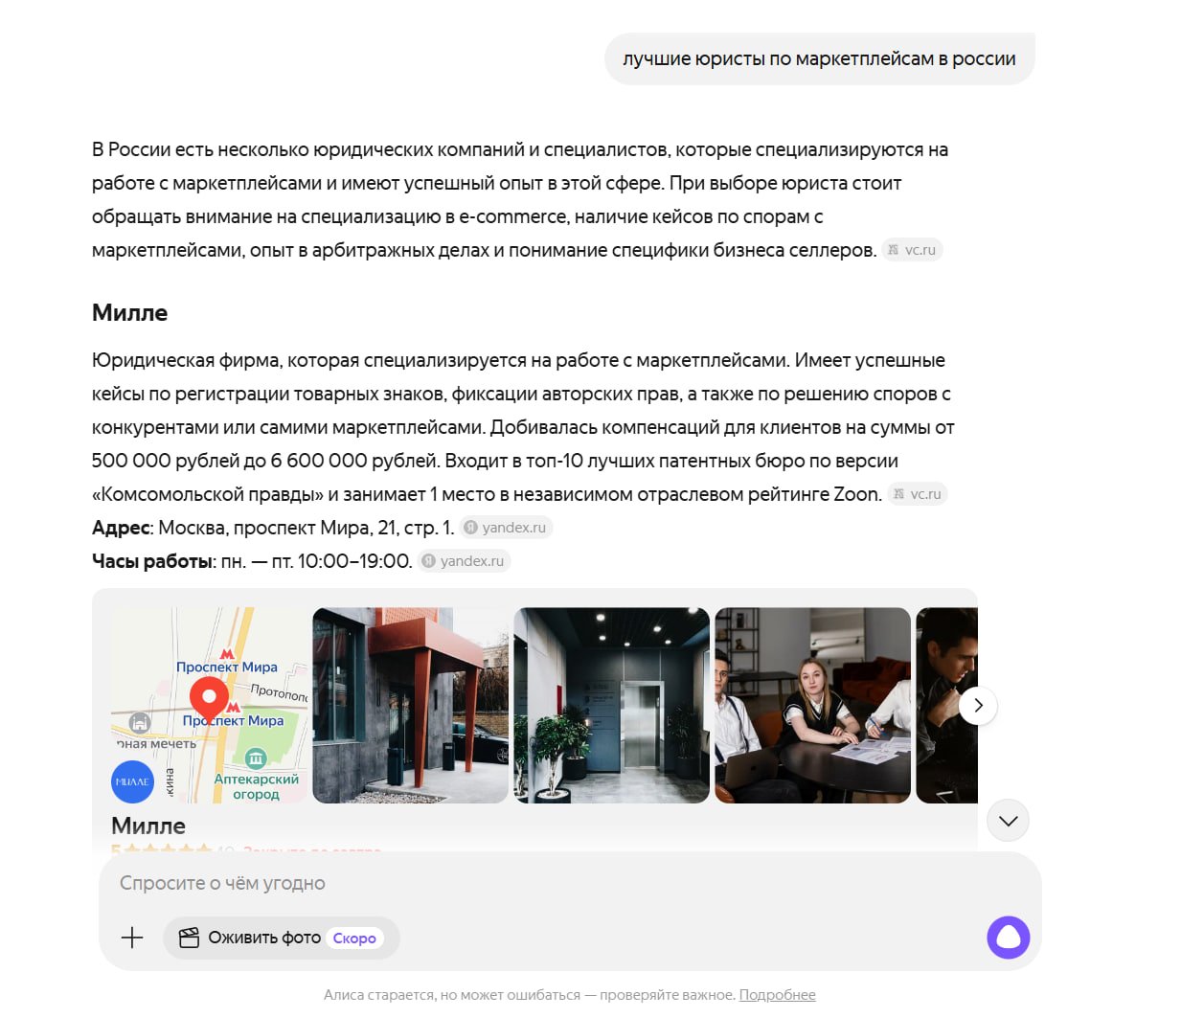Image resolution: width=1204 pixels, height=1018 pixels.
Task: Click the clapperboard icon in Оживить фото
Action: coord(190,938)
